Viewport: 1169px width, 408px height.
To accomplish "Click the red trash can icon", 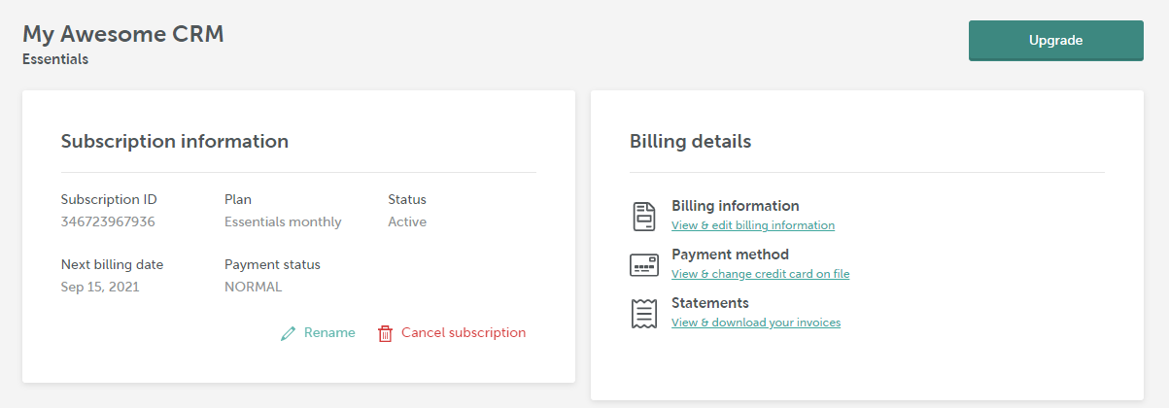I will point(385,333).
